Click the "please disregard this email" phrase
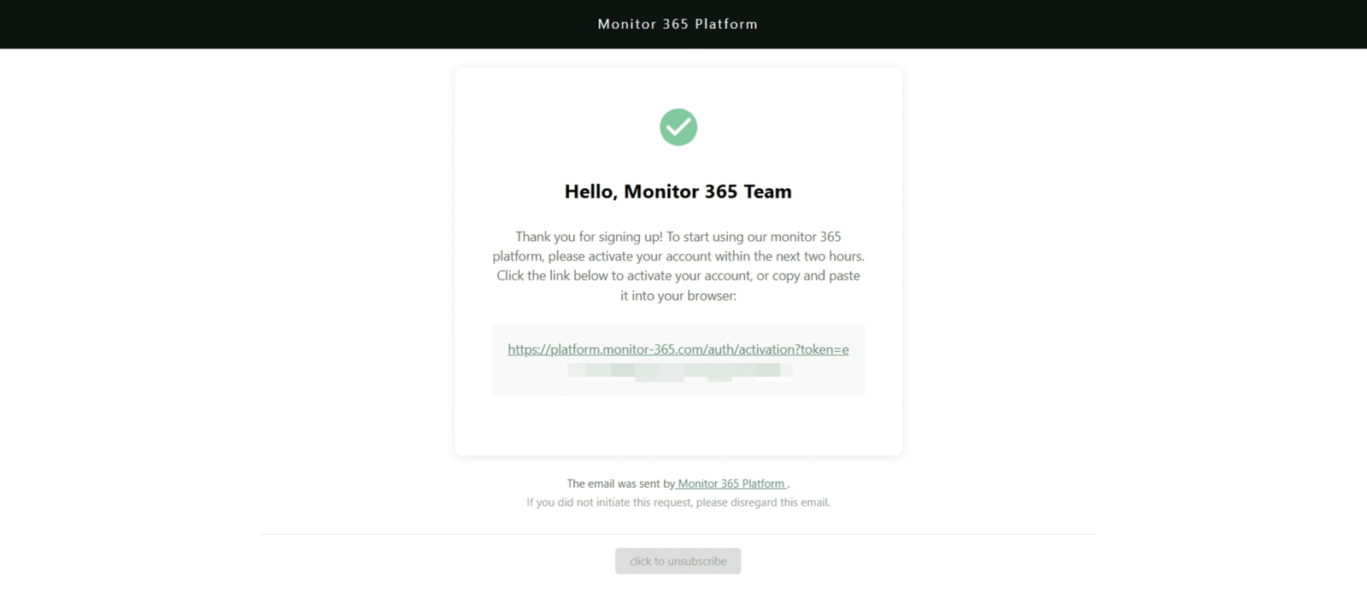1367x593 pixels. (x=763, y=502)
